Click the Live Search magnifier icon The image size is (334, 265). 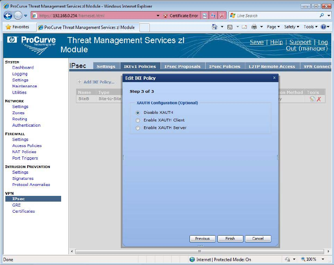coord(322,15)
